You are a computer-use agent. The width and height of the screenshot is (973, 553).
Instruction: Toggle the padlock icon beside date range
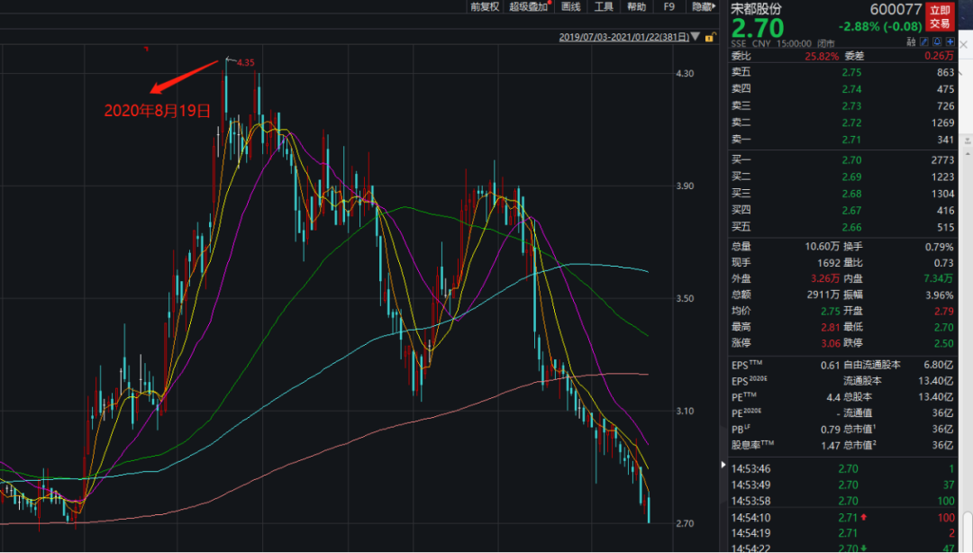click(710, 38)
